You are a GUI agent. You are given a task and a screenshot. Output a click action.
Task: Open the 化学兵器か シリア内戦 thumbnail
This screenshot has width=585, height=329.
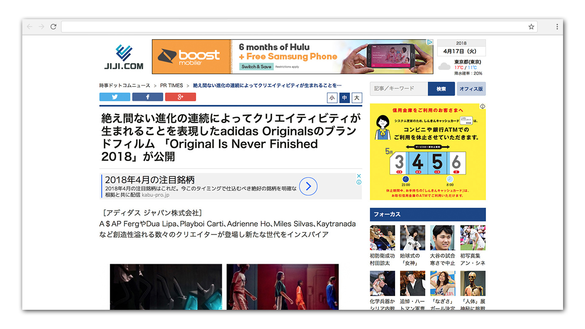click(x=382, y=283)
